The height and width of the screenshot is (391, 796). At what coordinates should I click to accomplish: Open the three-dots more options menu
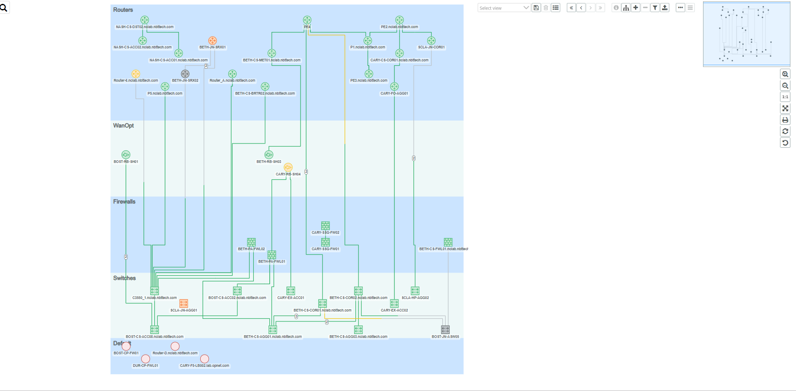coord(680,8)
